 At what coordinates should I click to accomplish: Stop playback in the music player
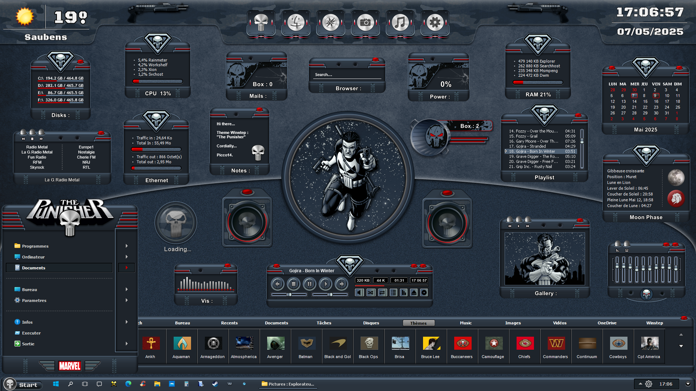(294, 284)
